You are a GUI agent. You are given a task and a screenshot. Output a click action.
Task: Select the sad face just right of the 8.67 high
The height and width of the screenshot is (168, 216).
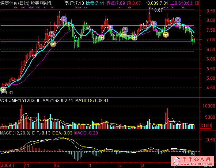154,23
